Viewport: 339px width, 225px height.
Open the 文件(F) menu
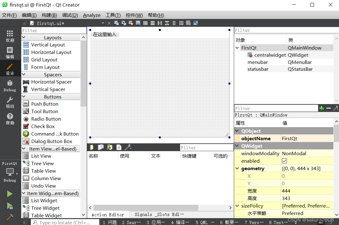pyautogui.click(x=9, y=15)
